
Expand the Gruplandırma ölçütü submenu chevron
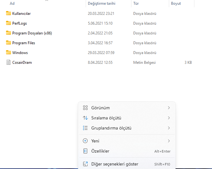tap(169, 128)
